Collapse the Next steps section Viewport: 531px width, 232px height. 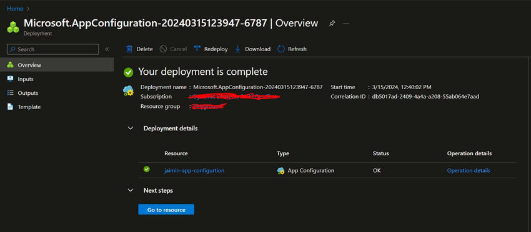(131, 191)
